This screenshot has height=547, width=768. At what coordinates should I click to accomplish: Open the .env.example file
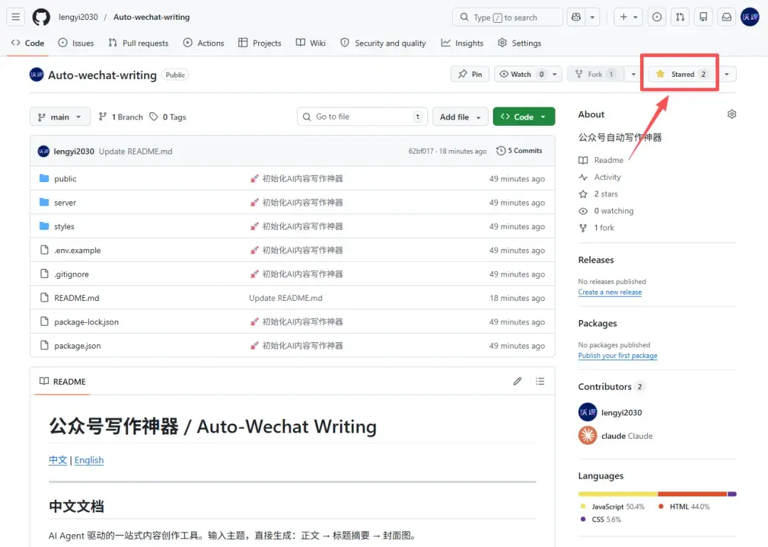(78, 250)
